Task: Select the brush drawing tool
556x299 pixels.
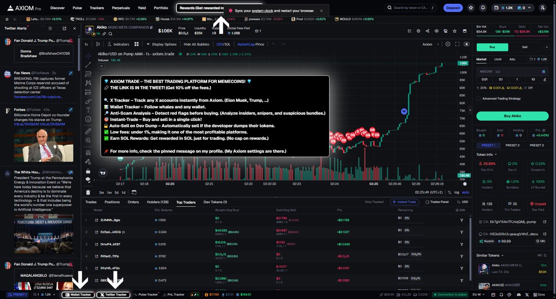Action: [x=88, y=100]
